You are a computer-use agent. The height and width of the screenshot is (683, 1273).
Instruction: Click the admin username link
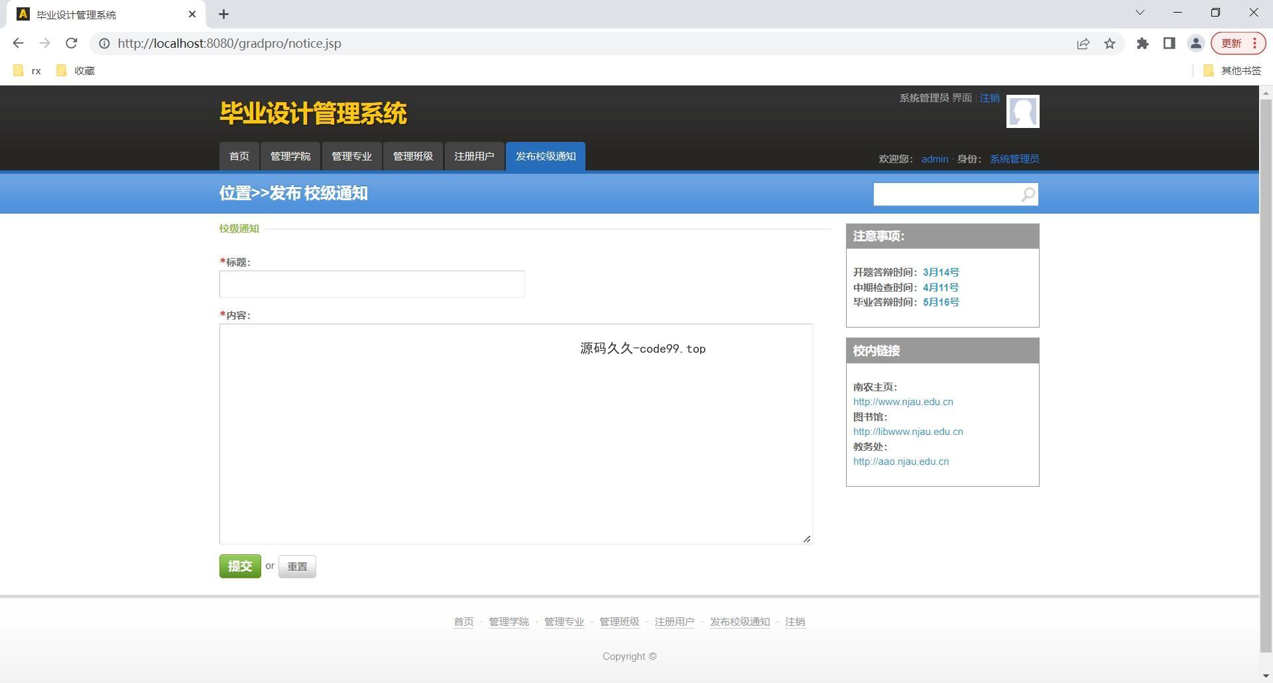coord(934,159)
